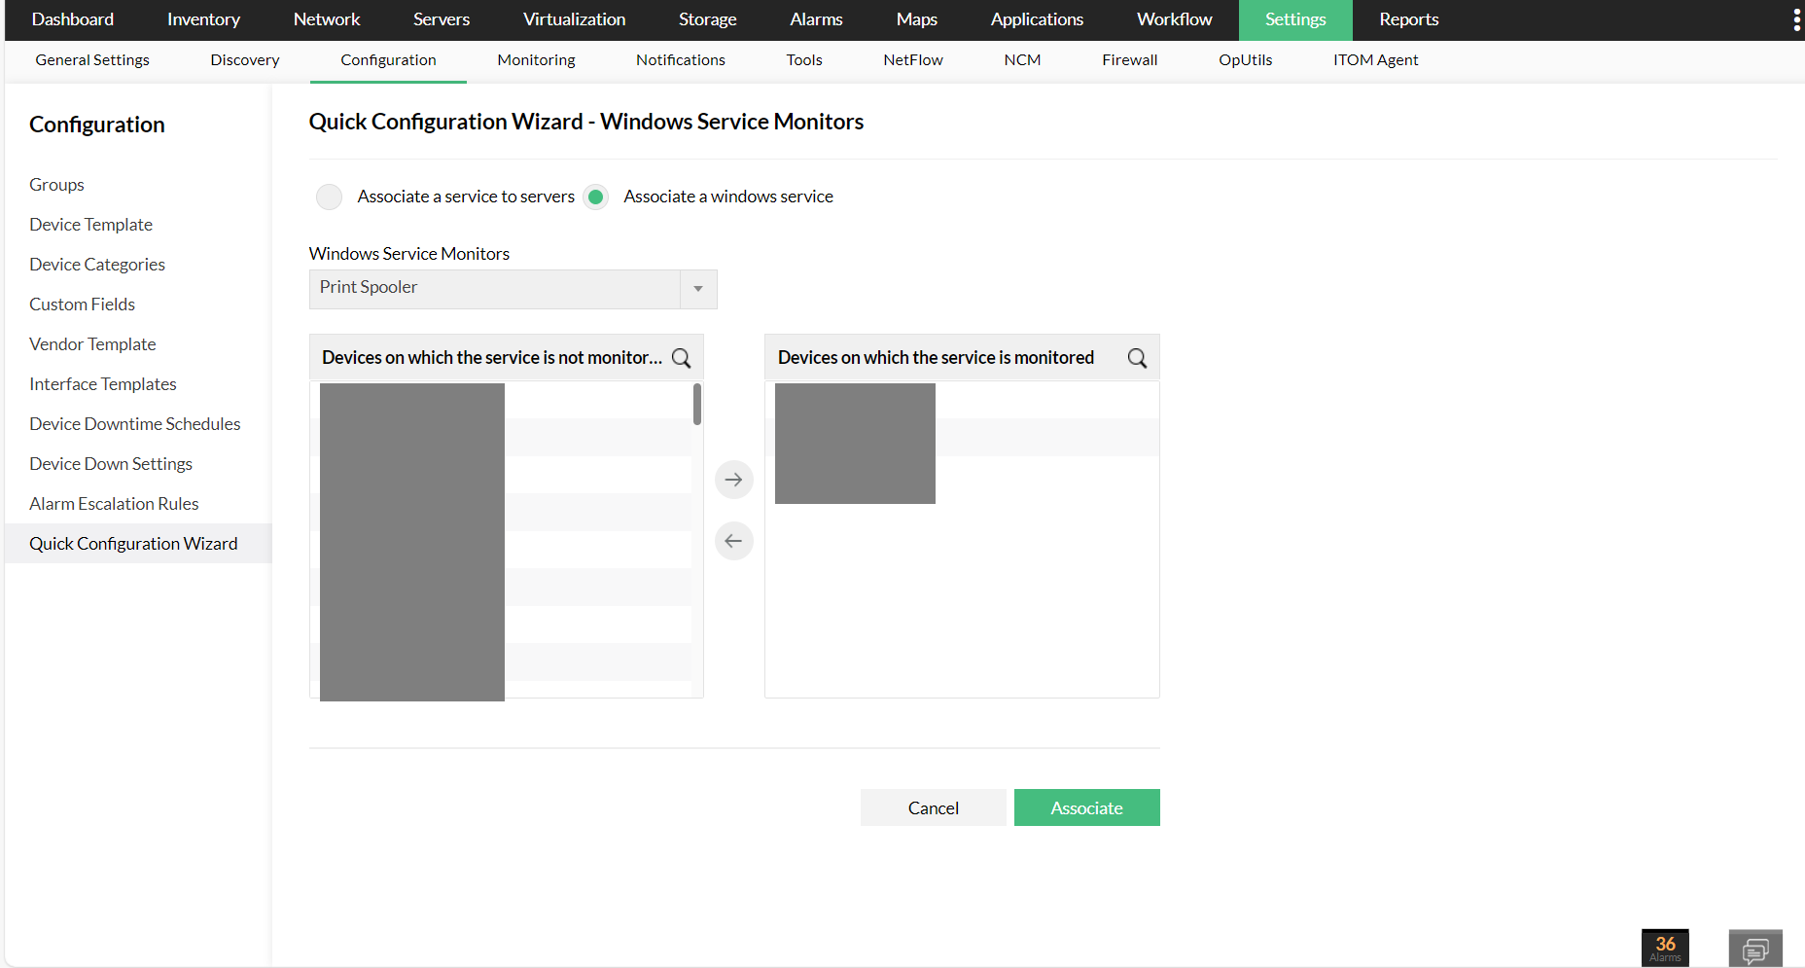Navigate to Vendor Template
The height and width of the screenshot is (968, 1805).
pyautogui.click(x=92, y=344)
